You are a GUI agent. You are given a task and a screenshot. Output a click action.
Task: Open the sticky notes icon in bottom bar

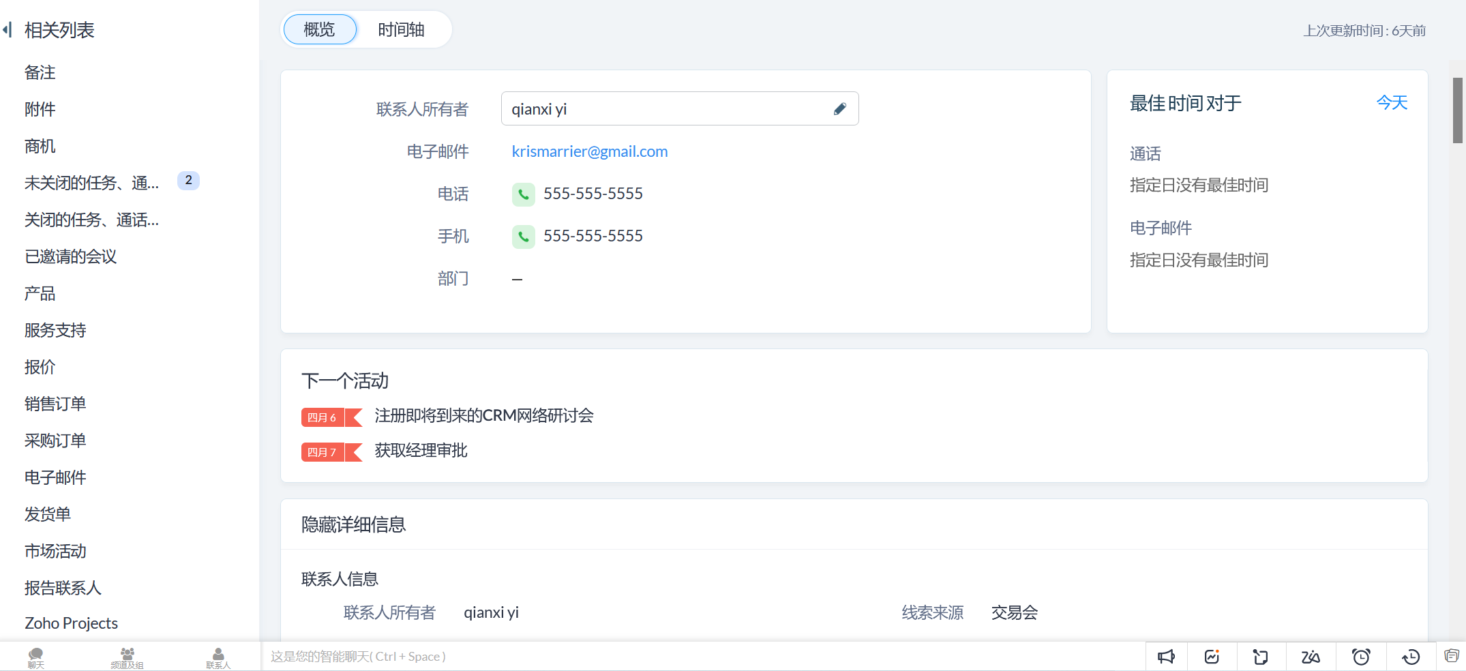tap(1260, 657)
